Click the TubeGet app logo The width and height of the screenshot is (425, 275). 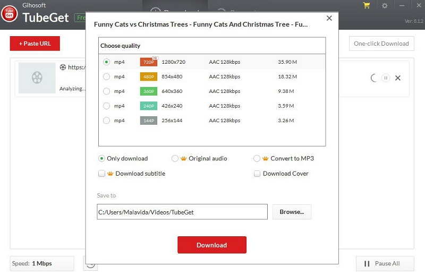10,14
